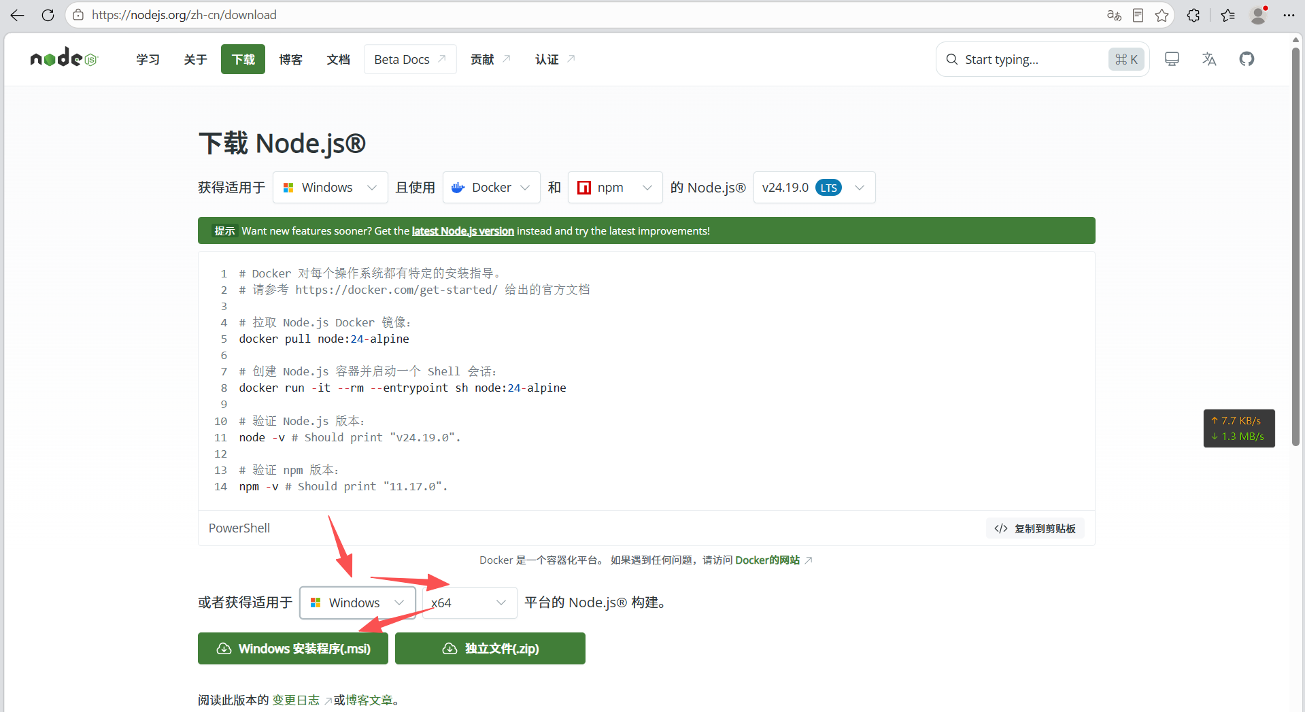Open the Node.js GitHub repository icon
The width and height of the screenshot is (1305, 712).
click(1247, 59)
